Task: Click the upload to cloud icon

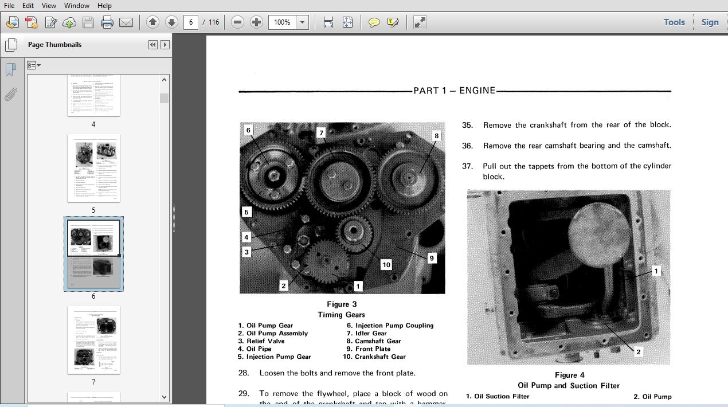Action: pos(69,22)
